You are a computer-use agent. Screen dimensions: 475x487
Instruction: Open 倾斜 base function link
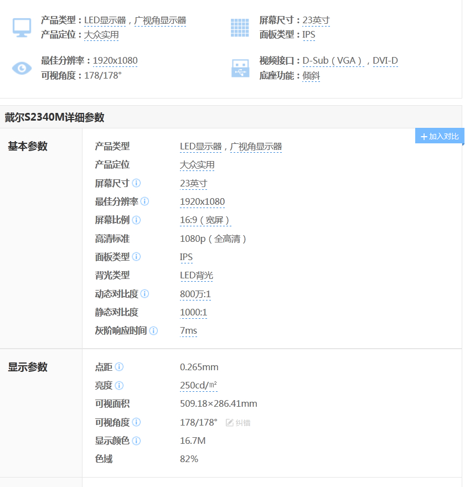311,75
